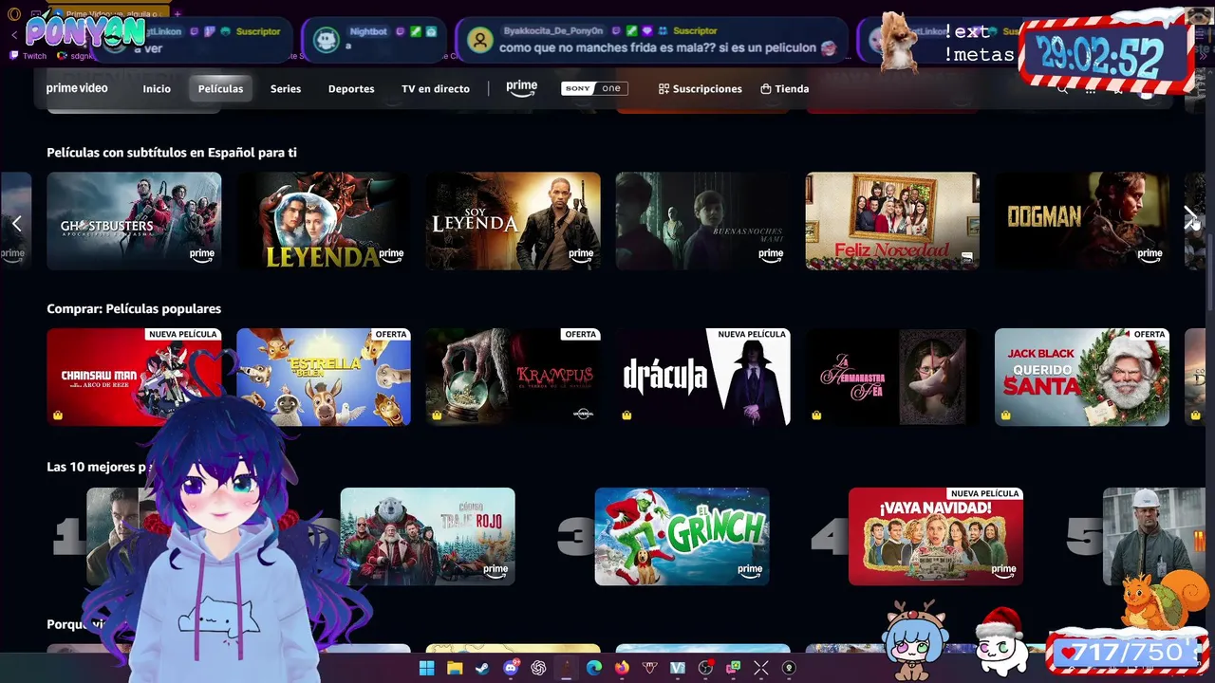Open the Windows Start menu
Viewport: 1215px width, 683px height.
pos(427,668)
